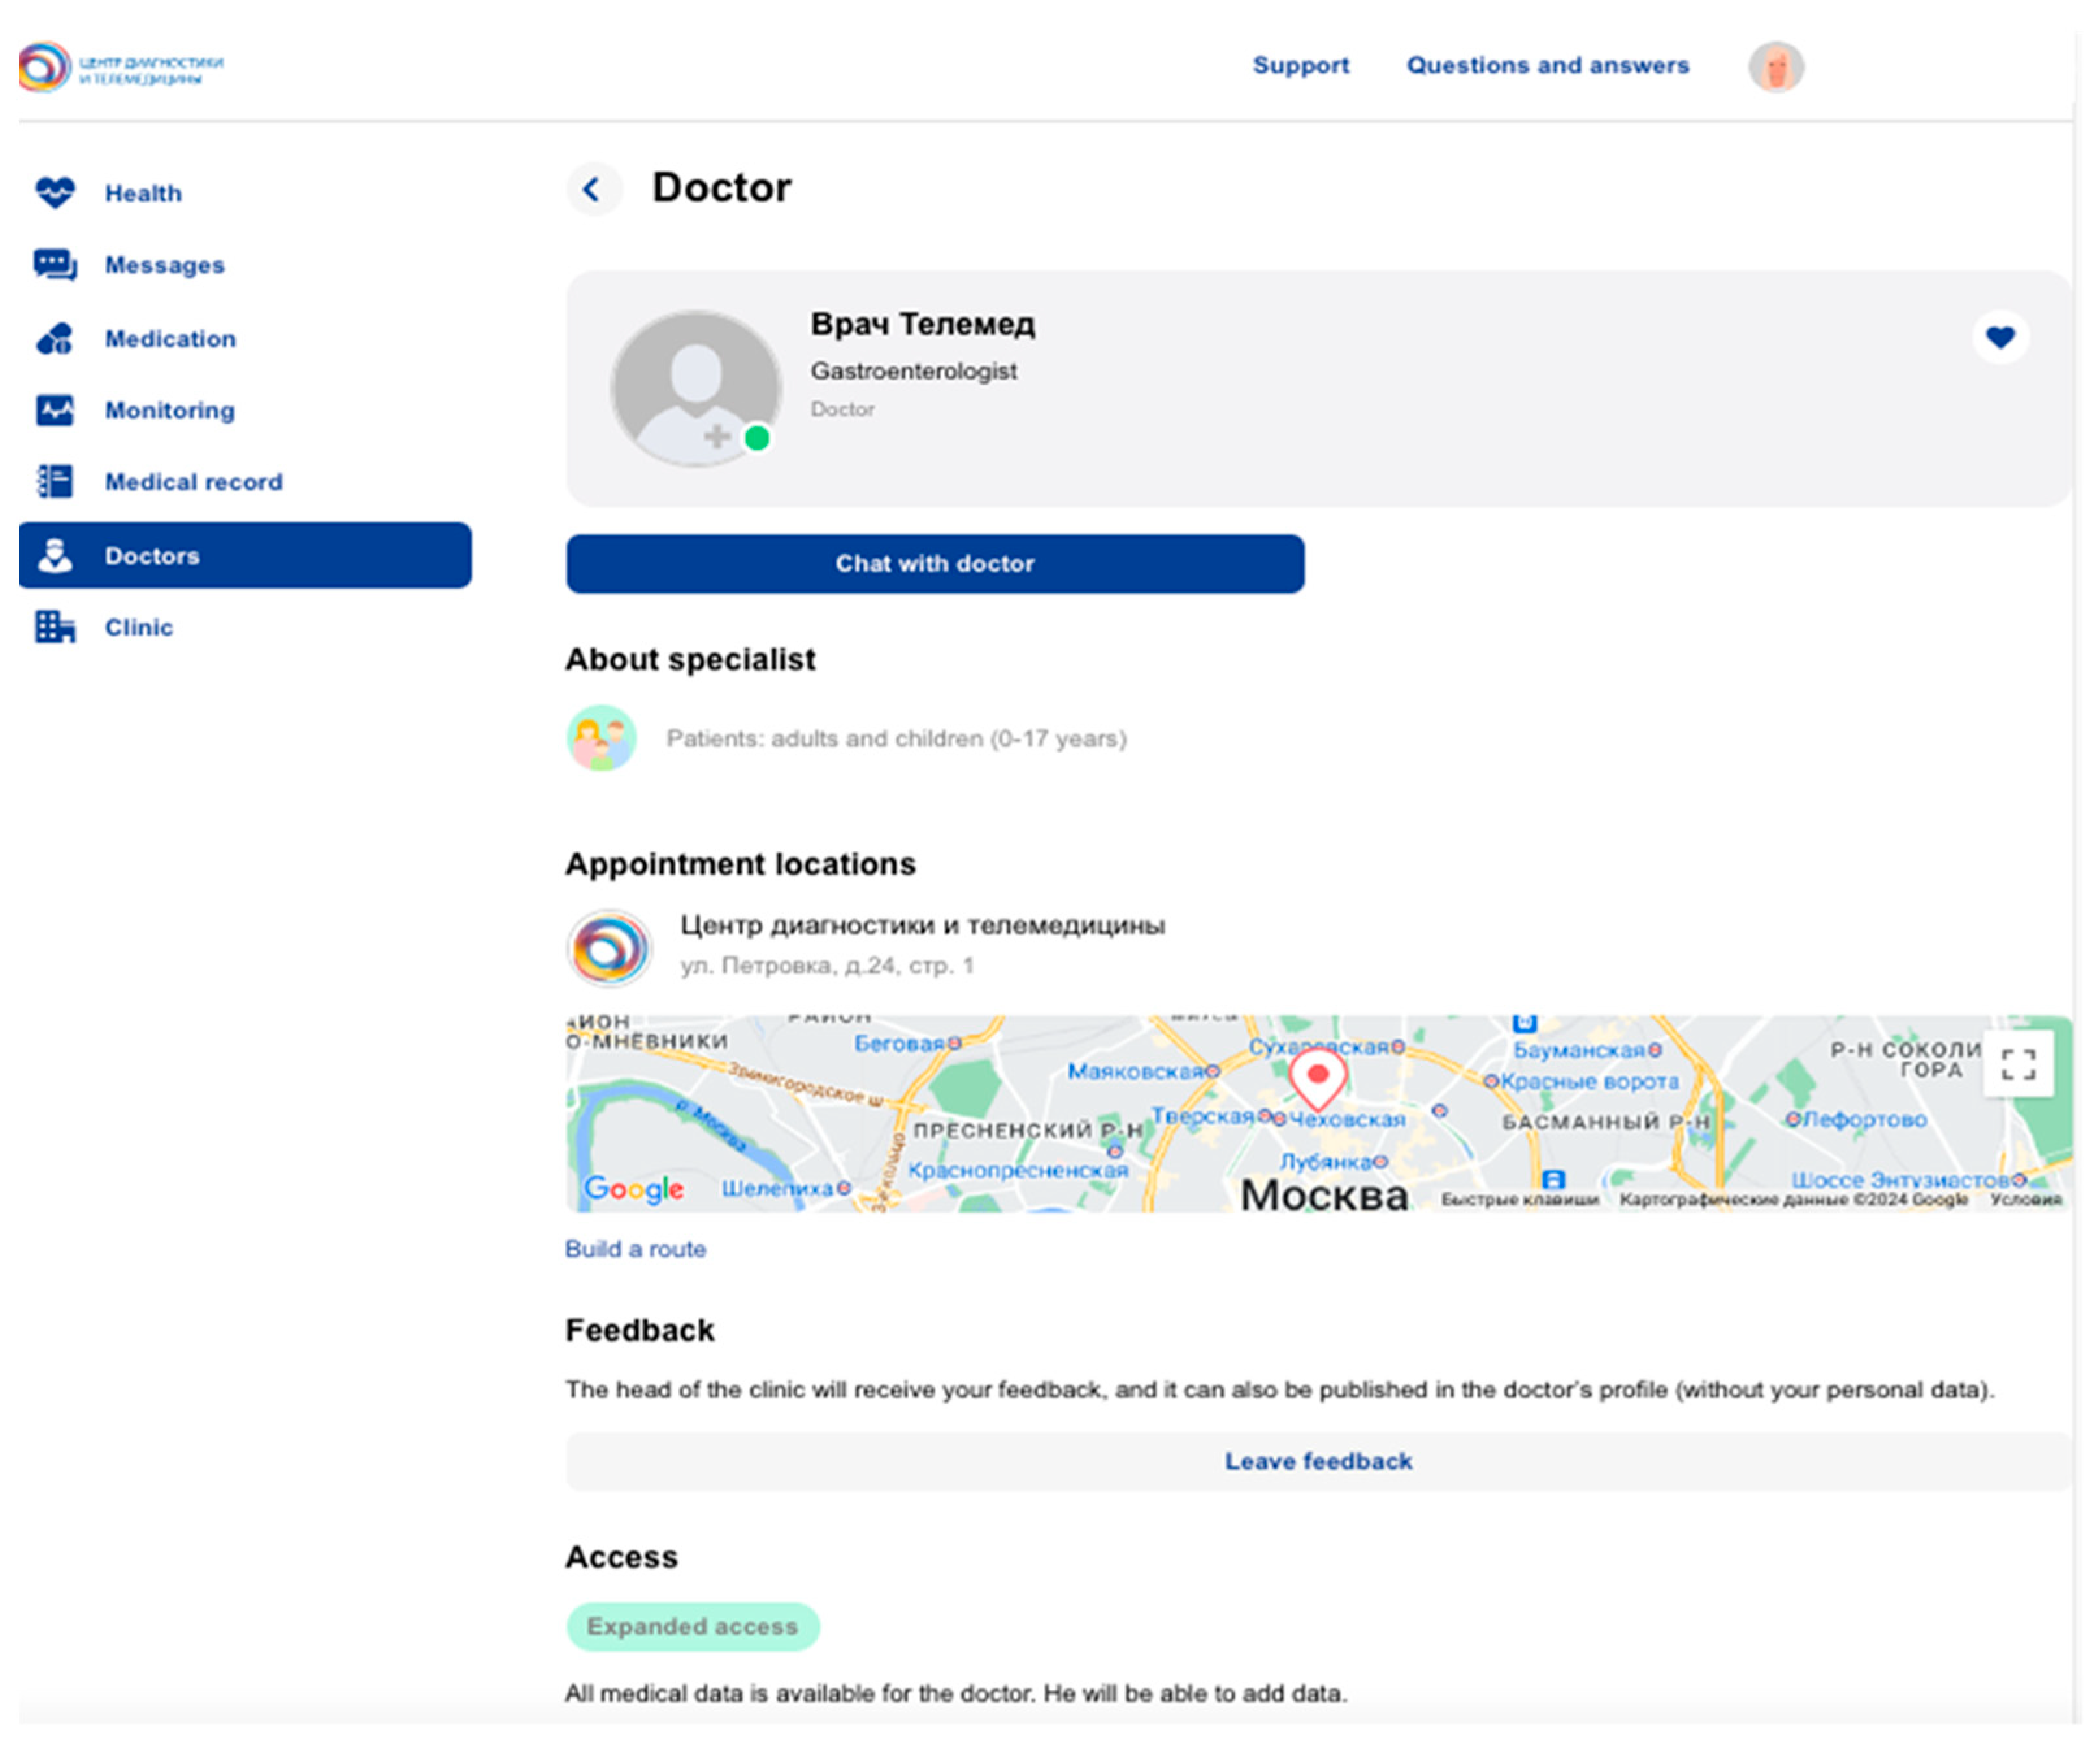Click the Medication pills icon
The height and width of the screenshot is (1737, 2090).
(x=55, y=339)
